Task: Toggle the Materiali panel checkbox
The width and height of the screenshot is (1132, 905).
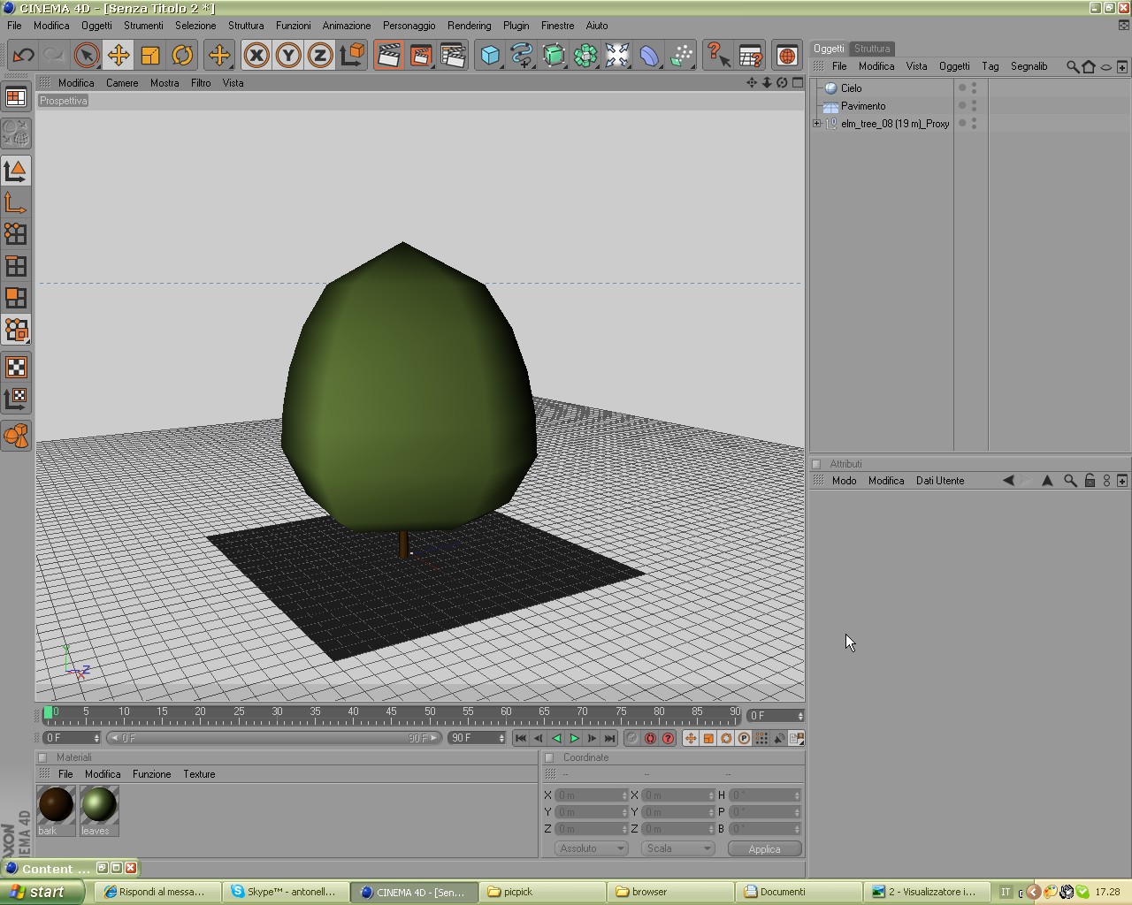Action: point(42,757)
